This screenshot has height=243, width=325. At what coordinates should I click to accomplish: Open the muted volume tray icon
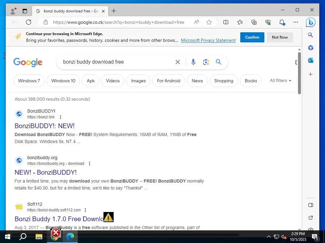(284, 237)
